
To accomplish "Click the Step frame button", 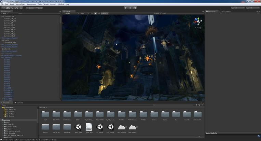I will 135,8.
